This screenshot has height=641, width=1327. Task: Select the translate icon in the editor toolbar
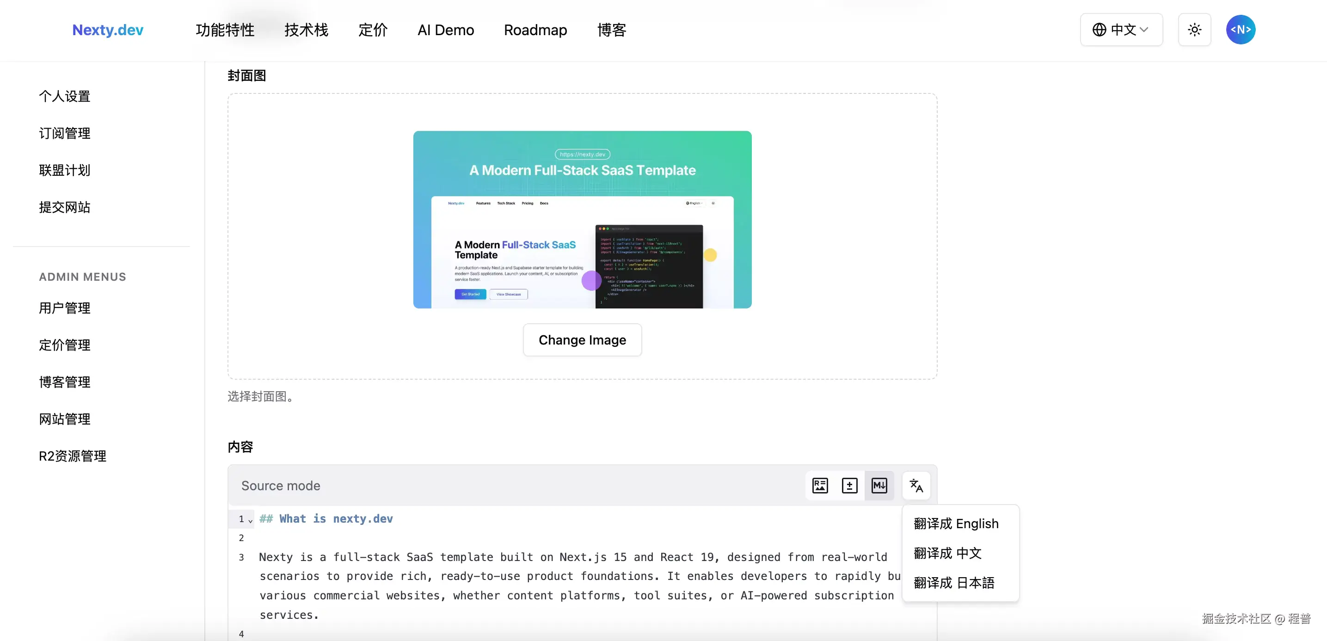(916, 486)
